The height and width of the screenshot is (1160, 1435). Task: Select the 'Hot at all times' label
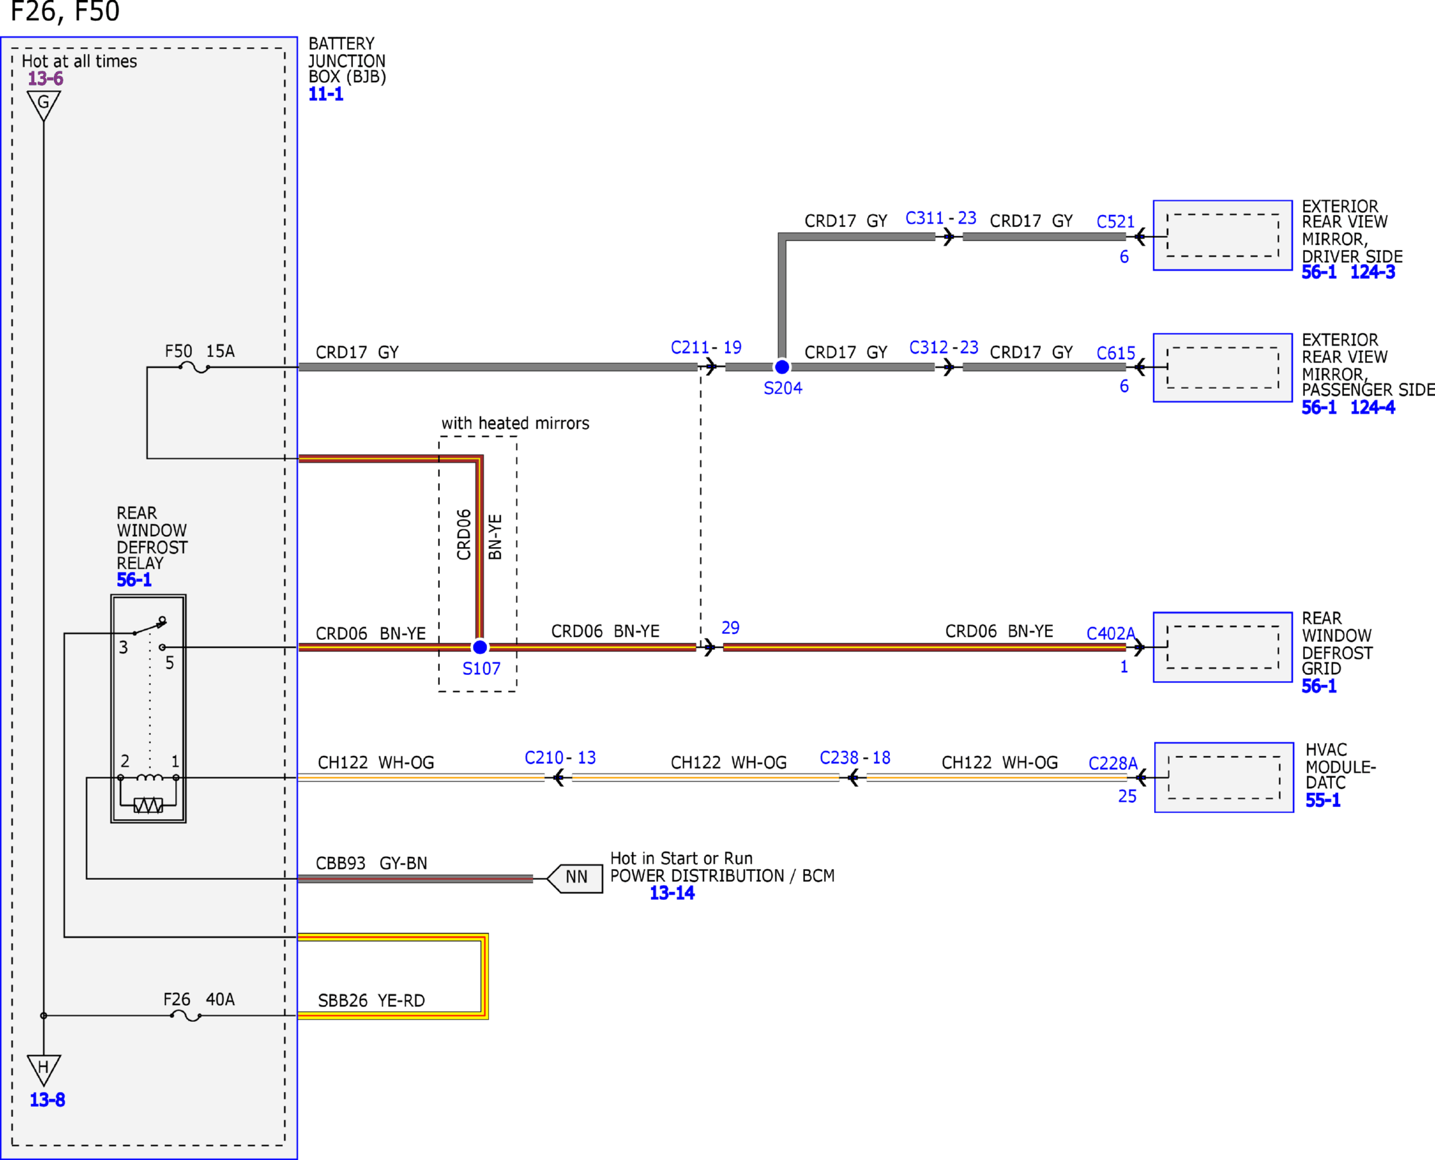79,61
